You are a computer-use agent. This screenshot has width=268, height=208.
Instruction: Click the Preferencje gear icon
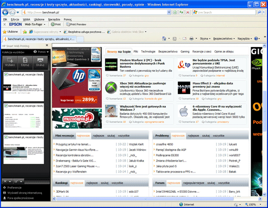4,188
